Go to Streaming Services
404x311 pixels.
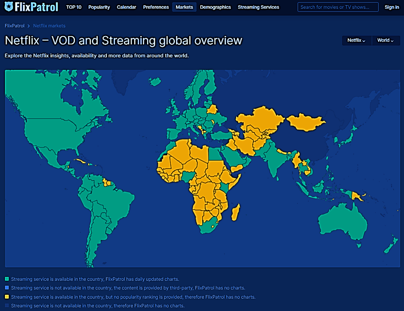259,7
